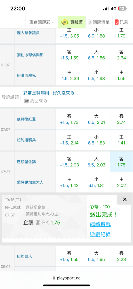
Task: Open the hot topic 彩幣是幹嘛用 post
Action: coord(50,93)
